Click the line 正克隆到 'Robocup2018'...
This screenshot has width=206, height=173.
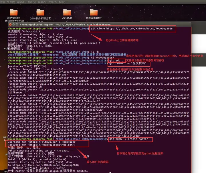[x=27, y=31]
